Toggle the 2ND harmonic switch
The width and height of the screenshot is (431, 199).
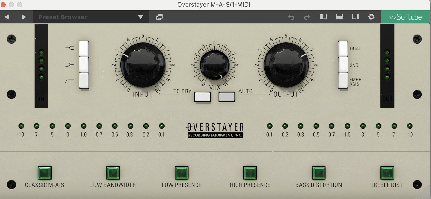tap(343, 65)
